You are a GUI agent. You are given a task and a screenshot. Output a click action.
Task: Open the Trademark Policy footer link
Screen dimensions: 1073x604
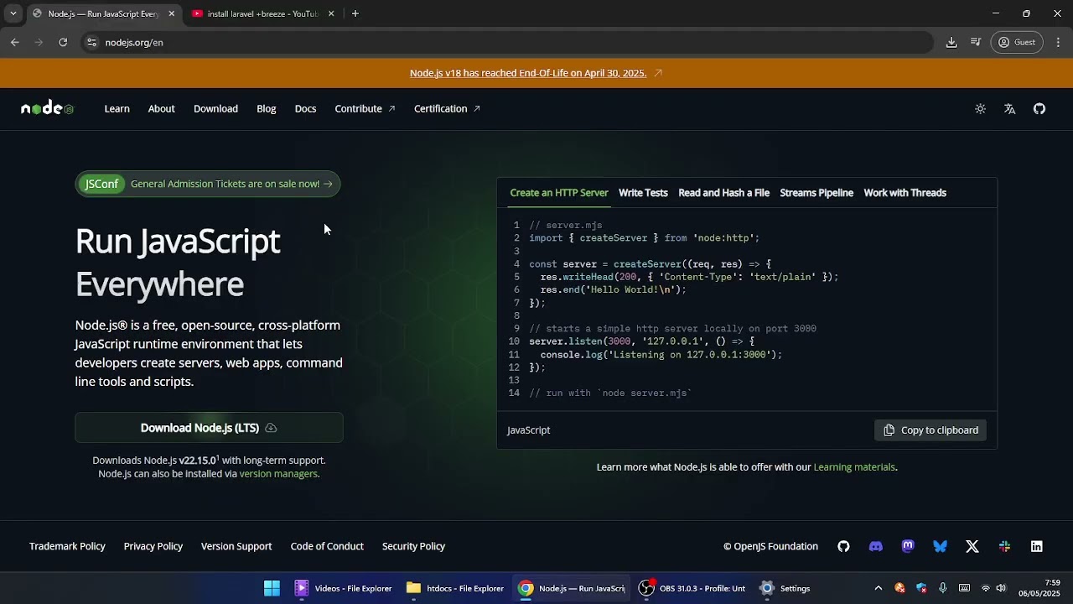pos(67,546)
